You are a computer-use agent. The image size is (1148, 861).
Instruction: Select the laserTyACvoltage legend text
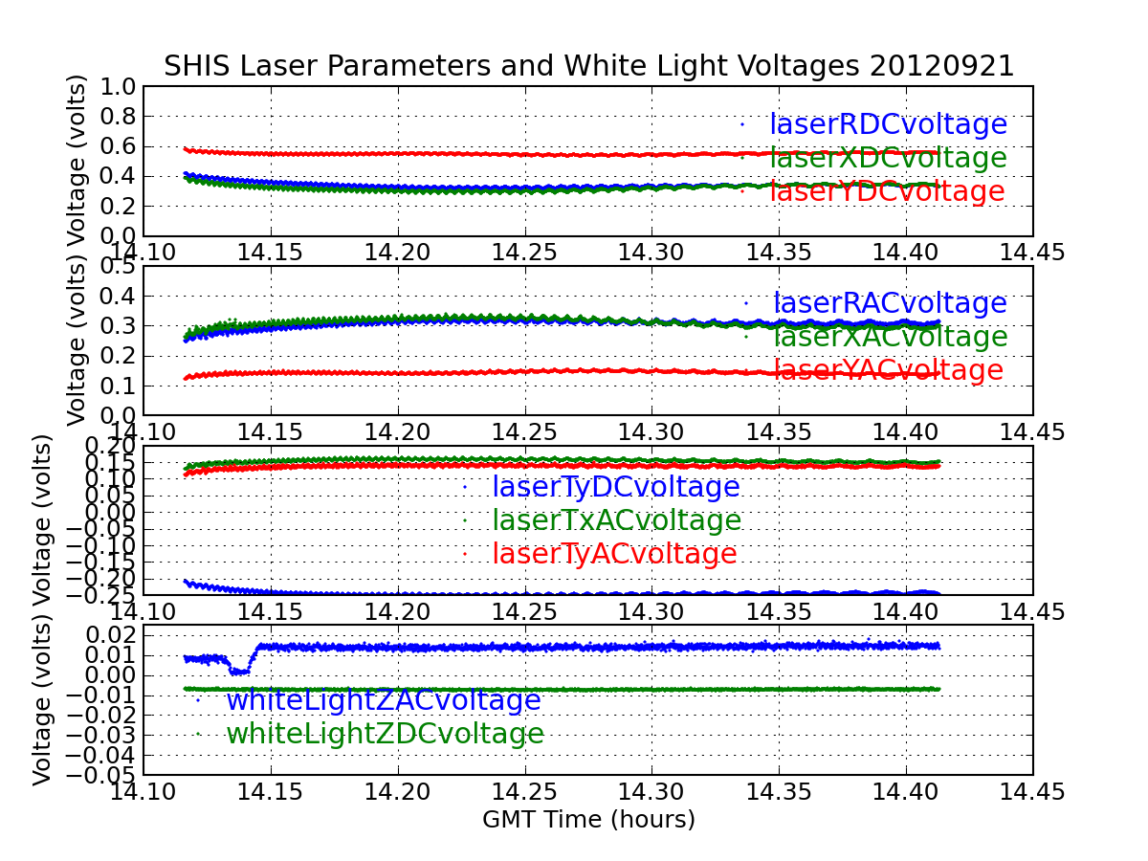[x=614, y=555]
